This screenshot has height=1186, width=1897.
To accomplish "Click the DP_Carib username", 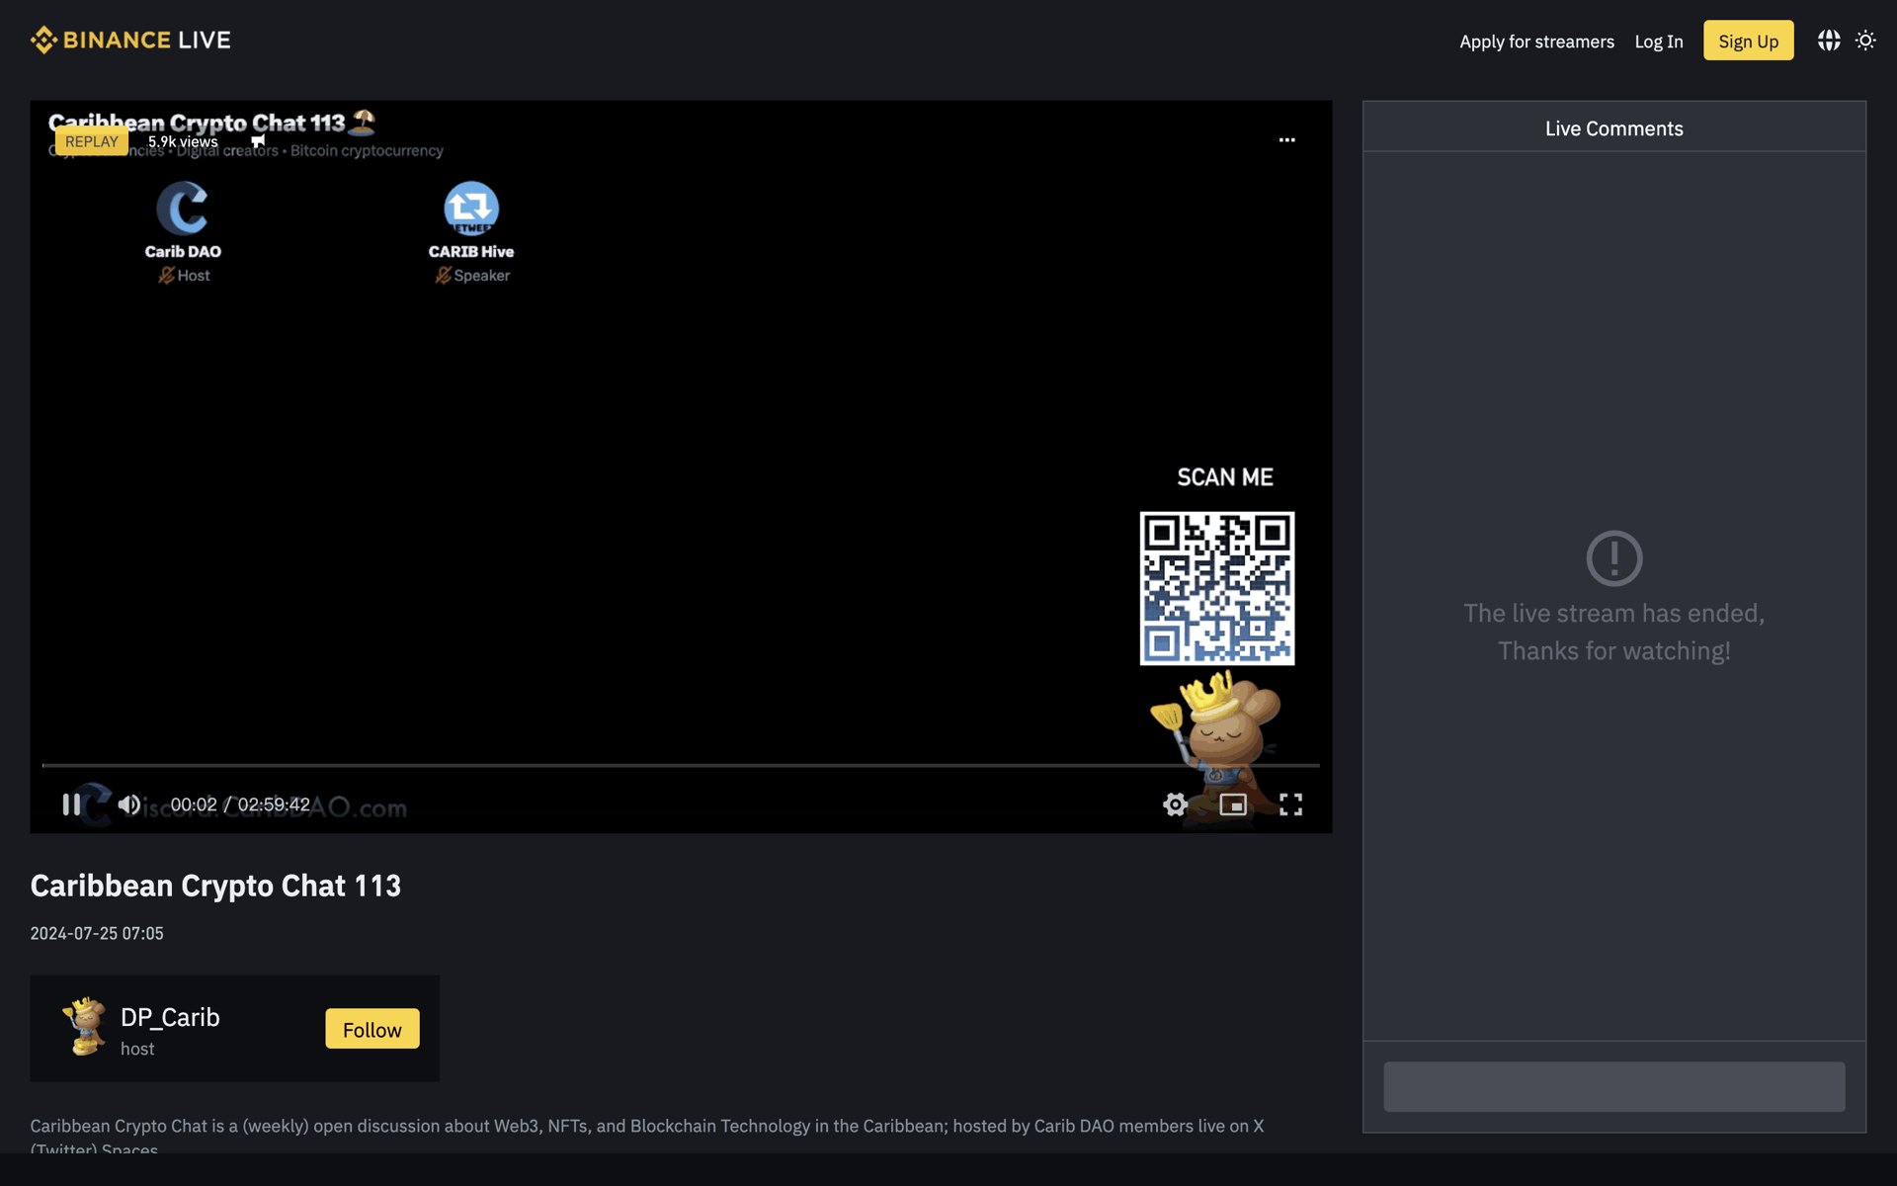I will [170, 1017].
